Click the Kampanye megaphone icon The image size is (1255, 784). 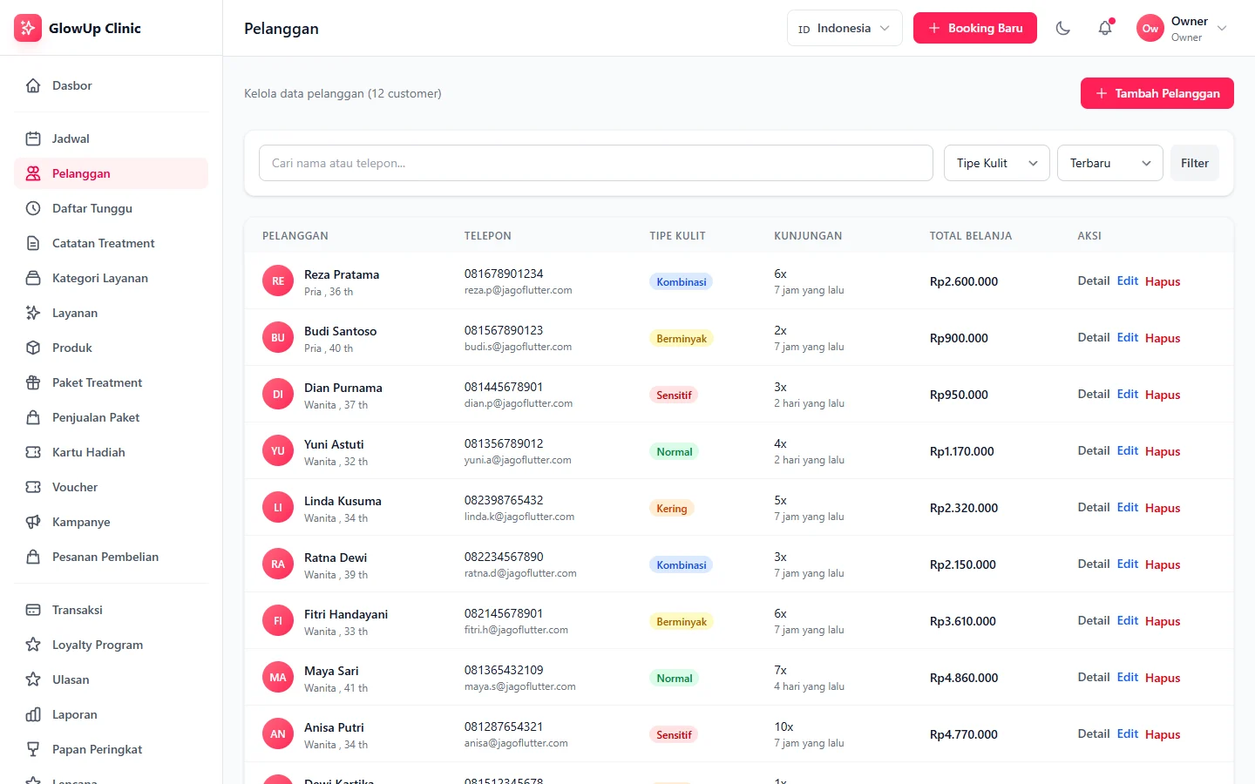point(33,522)
